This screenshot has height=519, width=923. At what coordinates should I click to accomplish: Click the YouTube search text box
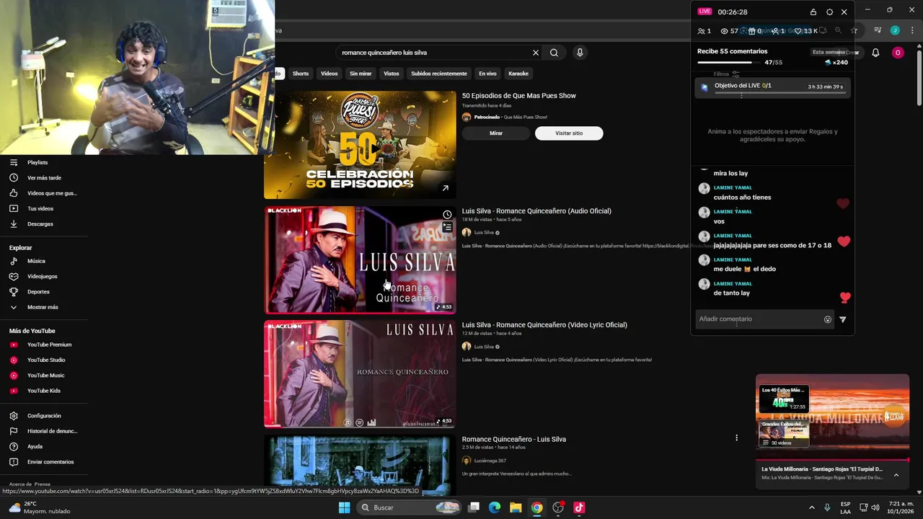(433, 53)
